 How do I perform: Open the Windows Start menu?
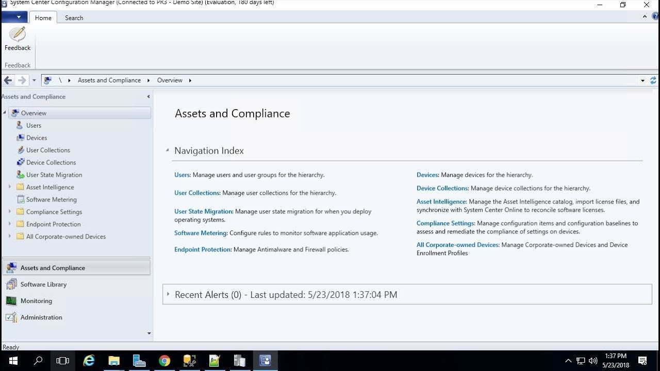pos(13,361)
